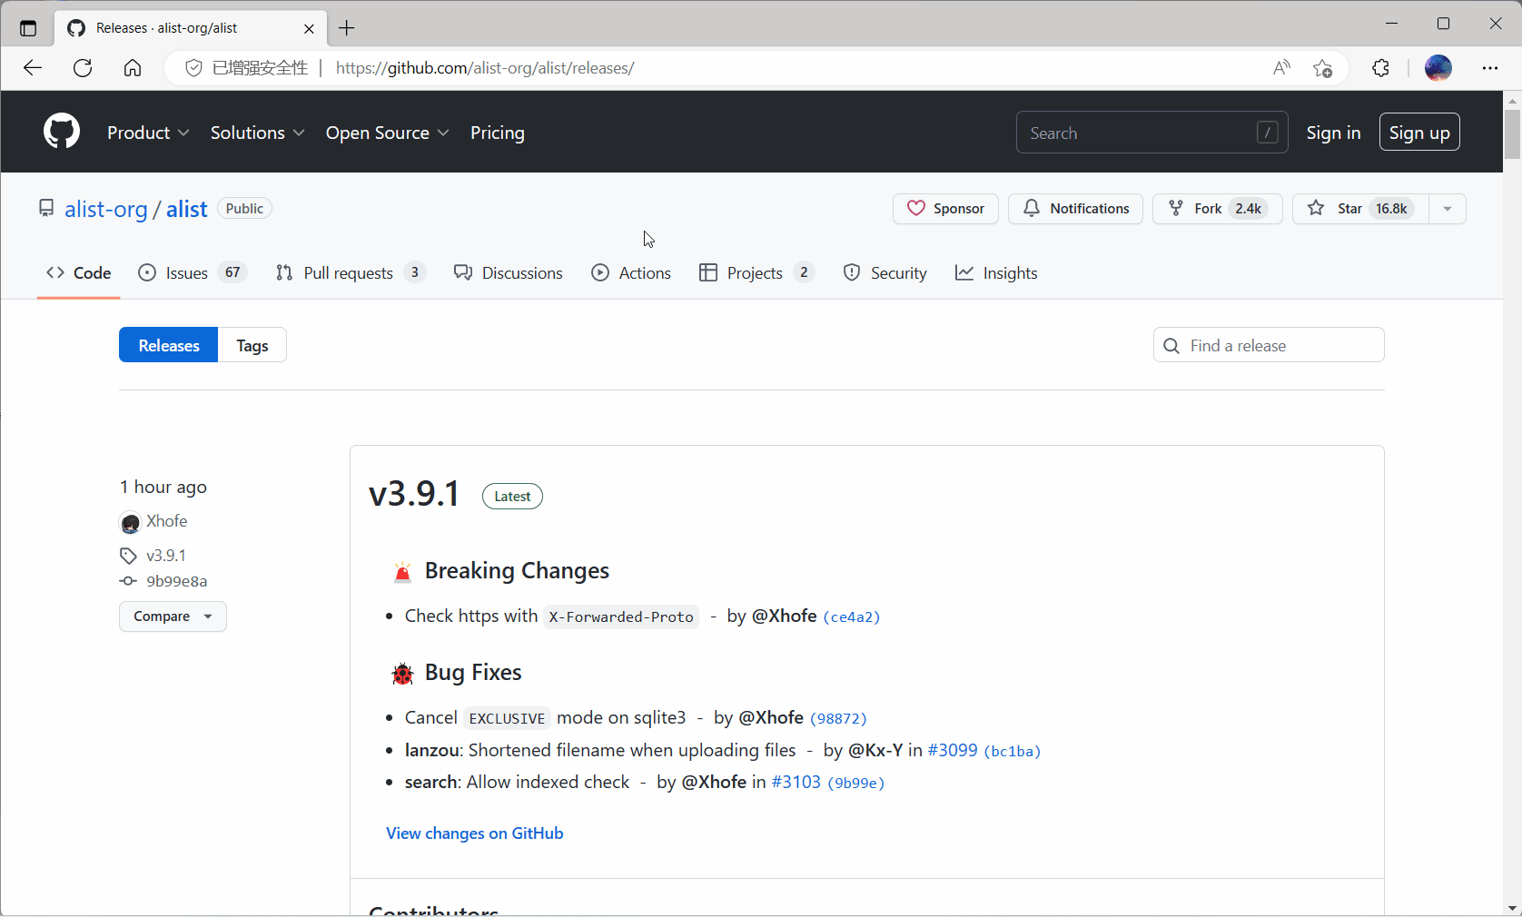Image resolution: width=1522 pixels, height=917 pixels.
Task: Click the commit icon beside 9b99e8a
Action: pyautogui.click(x=128, y=581)
